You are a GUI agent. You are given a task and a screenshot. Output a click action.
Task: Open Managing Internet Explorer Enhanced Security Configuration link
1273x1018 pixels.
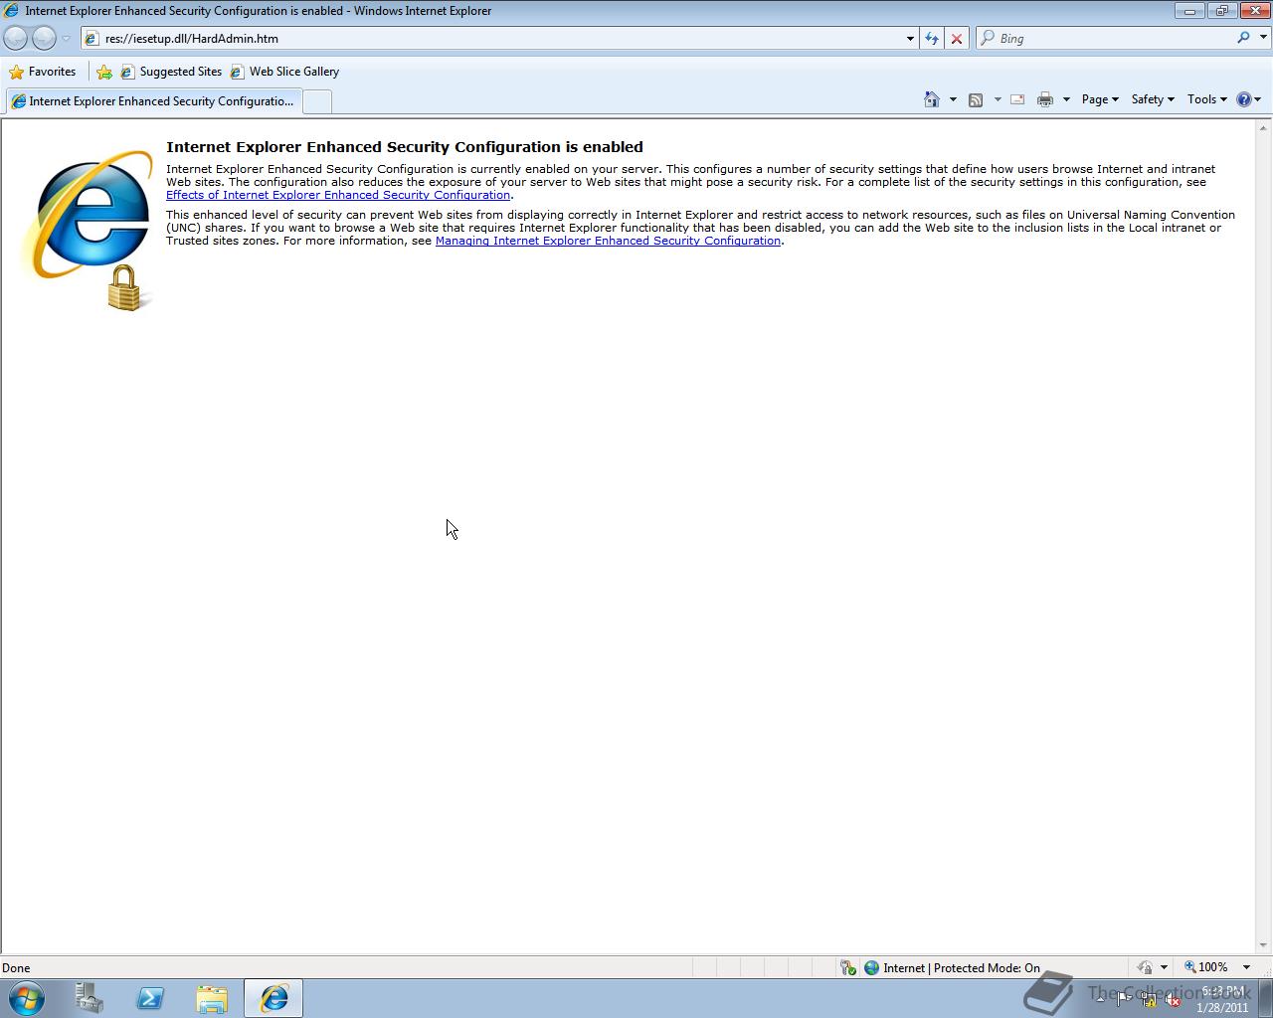click(x=608, y=241)
